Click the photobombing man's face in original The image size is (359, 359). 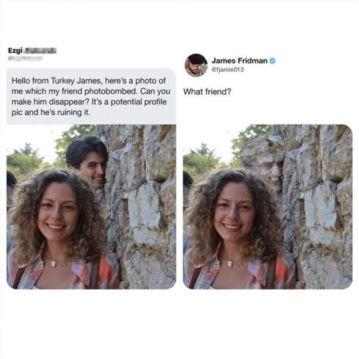tap(93, 170)
